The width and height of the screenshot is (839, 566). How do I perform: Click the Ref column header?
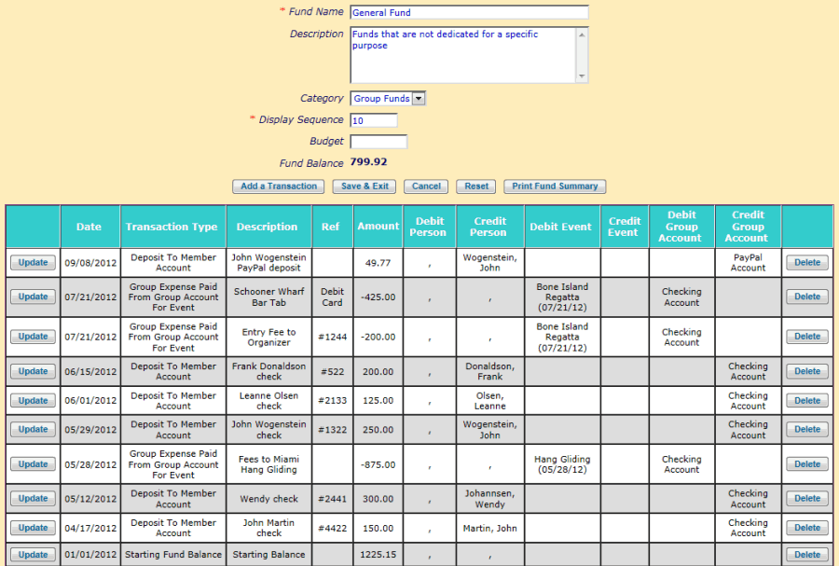tap(331, 227)
